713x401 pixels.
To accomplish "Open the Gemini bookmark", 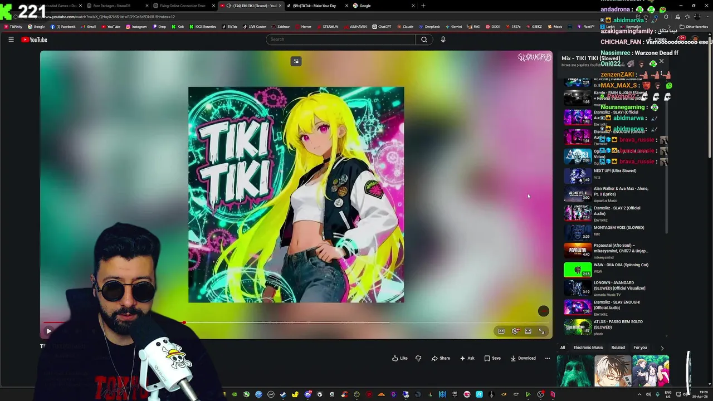I will (x=453, y=27).
